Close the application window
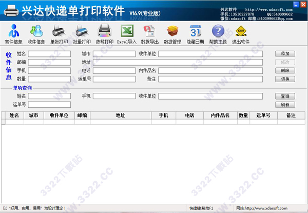This screenshot has height=213, width=308. tap(303, 4)
